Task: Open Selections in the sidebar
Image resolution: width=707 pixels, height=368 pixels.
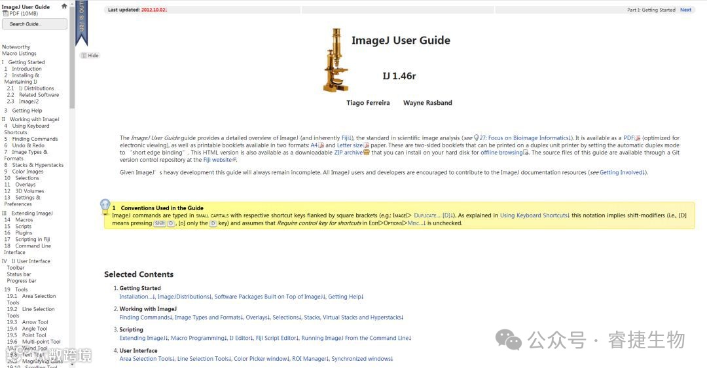Action: click(27, 178)
